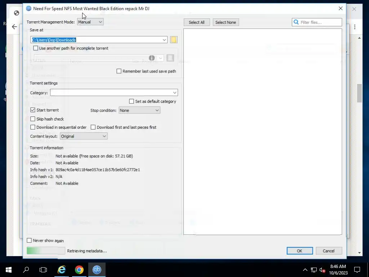Confirm dialog with OK button
Image resolution: width=369 pixels, height=277 pixels.
[x=299, y=251]
